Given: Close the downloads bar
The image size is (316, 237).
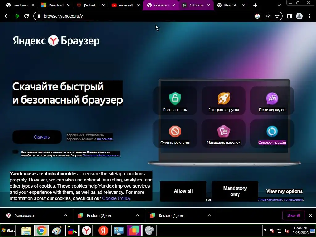Looking at the screenshot, I should coord(310,215).
